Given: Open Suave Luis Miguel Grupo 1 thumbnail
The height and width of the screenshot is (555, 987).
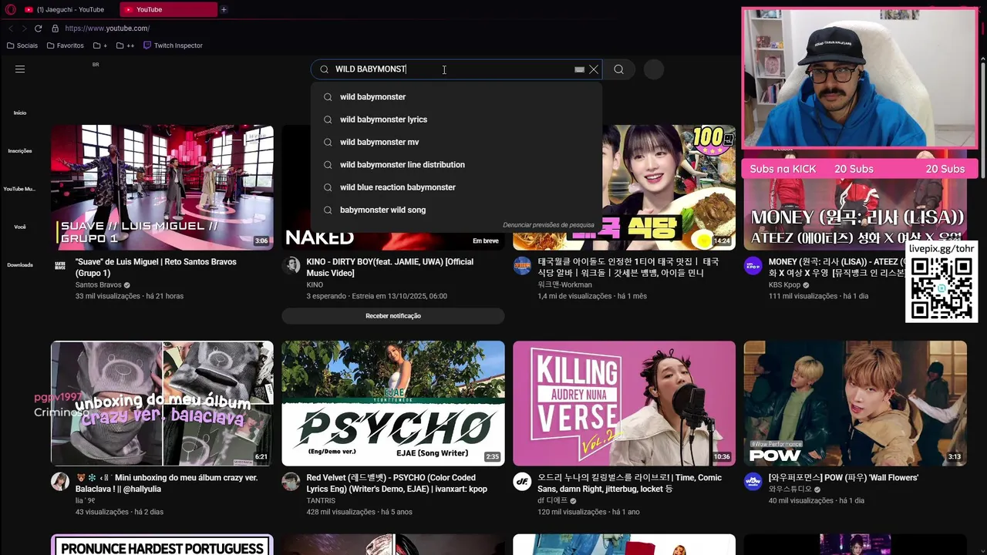Looking at the screenshot, I should coord(162,187).
